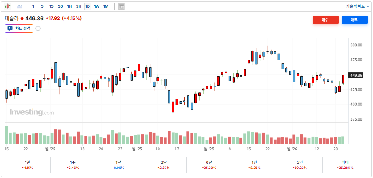373x178 pixels.
Task: Open the 차트 분석 AI button
Action: click(x=19, y=29)
